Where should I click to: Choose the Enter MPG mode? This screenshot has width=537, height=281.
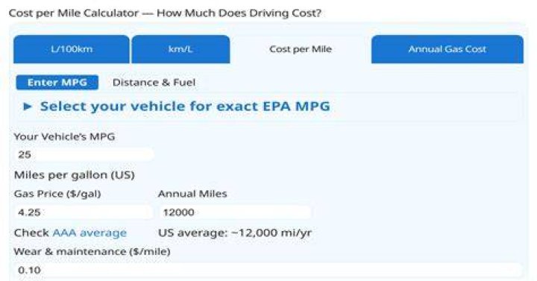[x=57, y=83]
